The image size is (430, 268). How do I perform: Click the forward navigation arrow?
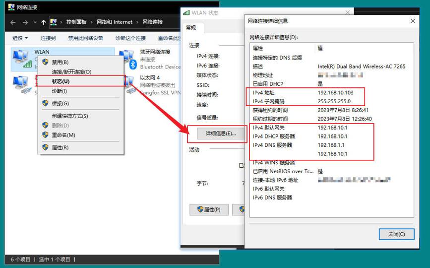pos(24,22)
